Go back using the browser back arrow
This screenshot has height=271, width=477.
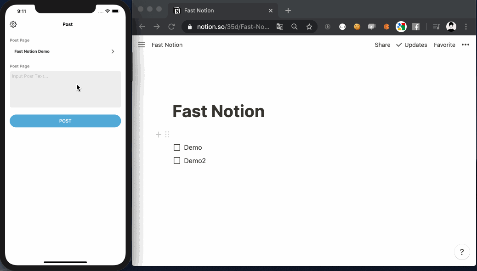(x=142, y=27)
